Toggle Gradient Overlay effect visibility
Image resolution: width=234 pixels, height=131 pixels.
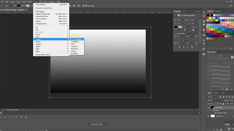click(215, 113)
